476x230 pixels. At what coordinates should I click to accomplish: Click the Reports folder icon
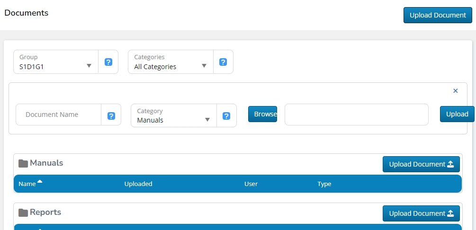coord(23,212)
